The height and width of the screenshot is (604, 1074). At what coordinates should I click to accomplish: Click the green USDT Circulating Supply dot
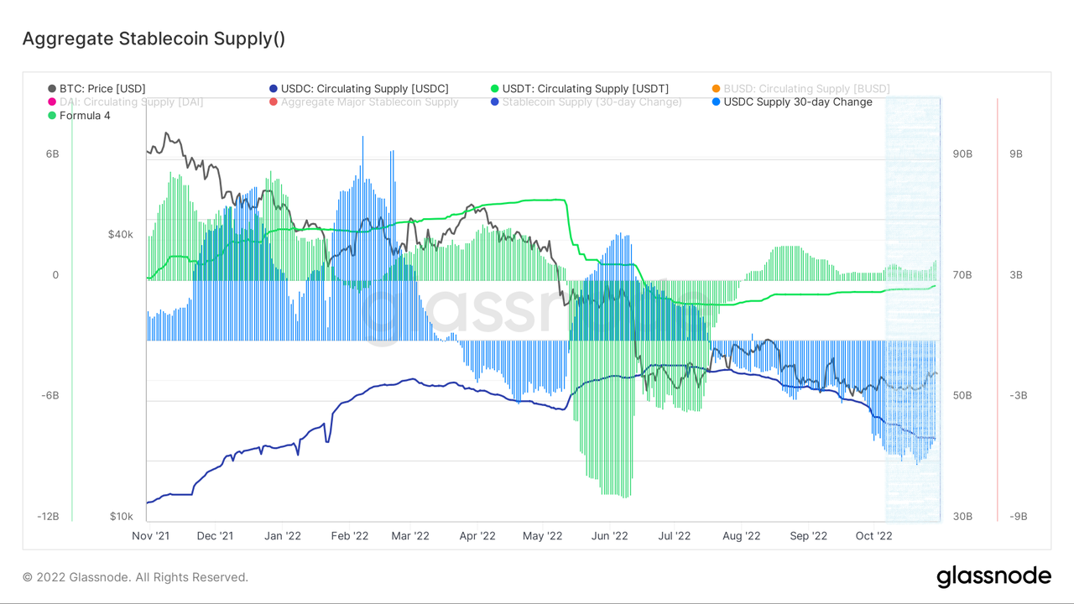(x=495, y=89)
